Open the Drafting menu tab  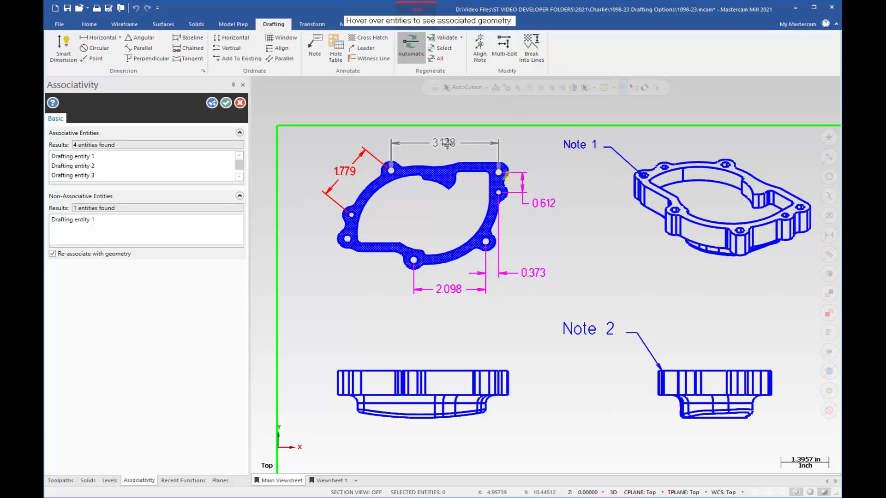[273, 24]
